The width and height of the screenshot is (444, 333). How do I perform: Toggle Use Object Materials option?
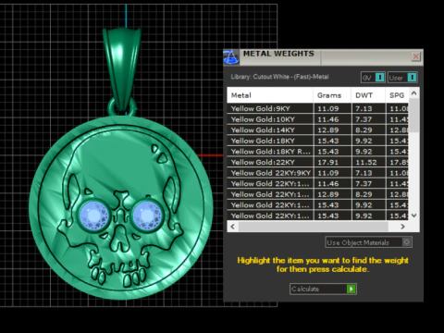tap(368, 242)
